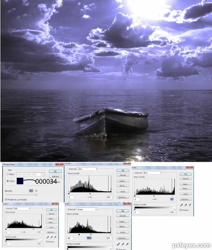The height and width of the screenshot is (250, 212).
Task: Click the white output slider in Blue Levels
Action: pyautogui.click(x=175, y=209)
